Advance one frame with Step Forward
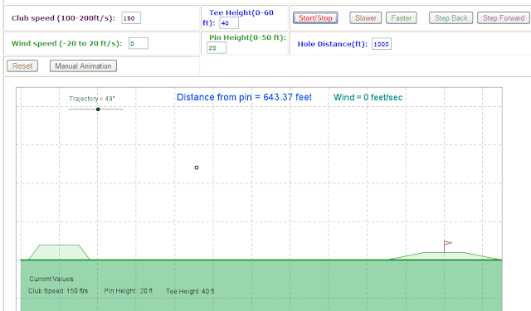The width and height of the screenshot is (531, 311). (504, 18)
